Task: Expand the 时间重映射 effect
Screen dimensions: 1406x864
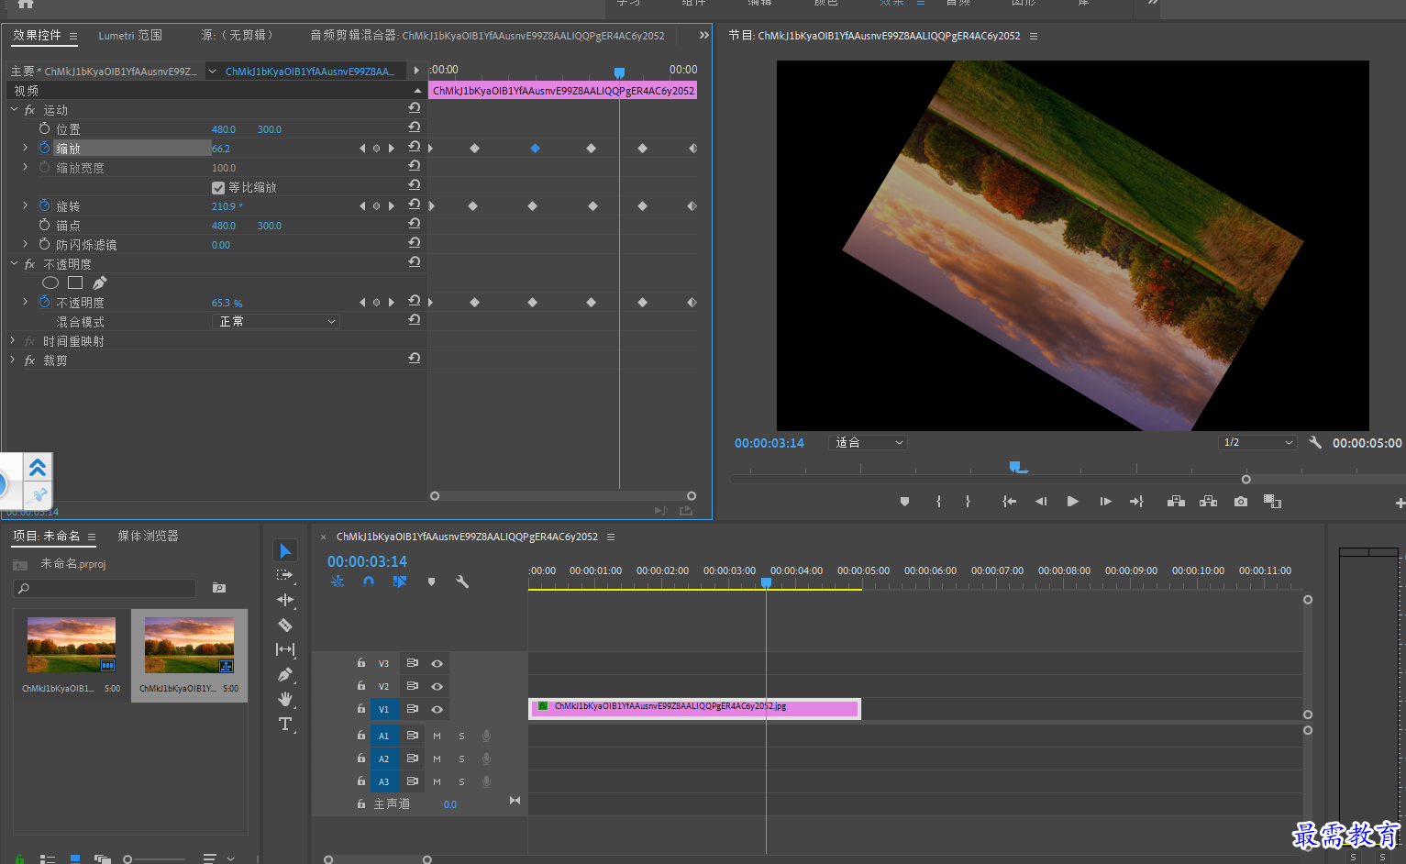Action: point(13,340)
